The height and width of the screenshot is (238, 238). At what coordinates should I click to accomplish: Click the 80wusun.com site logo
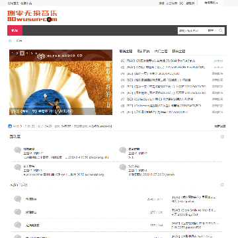click(32, 16)
